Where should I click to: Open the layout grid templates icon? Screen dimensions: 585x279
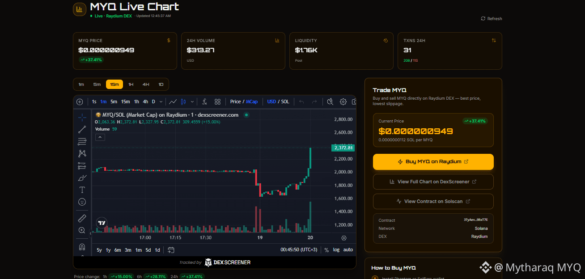coord(217,101)
